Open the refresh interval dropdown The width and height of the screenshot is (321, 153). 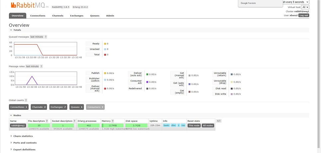[x=296, y=2]
